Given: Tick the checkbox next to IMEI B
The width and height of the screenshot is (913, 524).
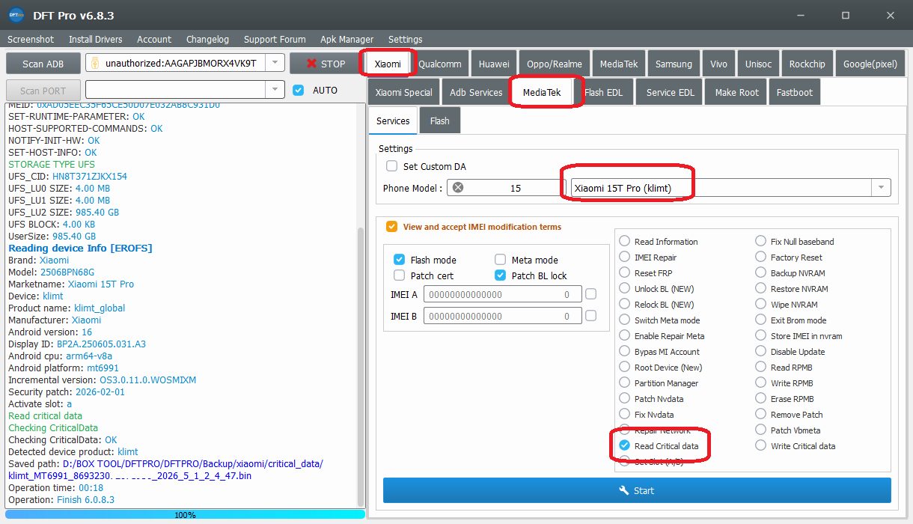Looking at the screenshot, I should click(x=591, y=316).
